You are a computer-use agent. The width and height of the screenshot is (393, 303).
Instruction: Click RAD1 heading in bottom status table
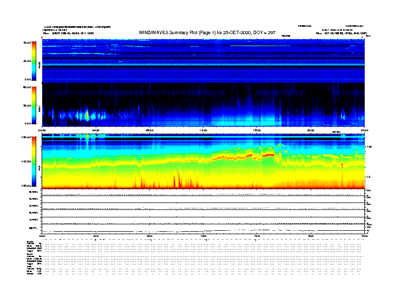pos(30,254)
